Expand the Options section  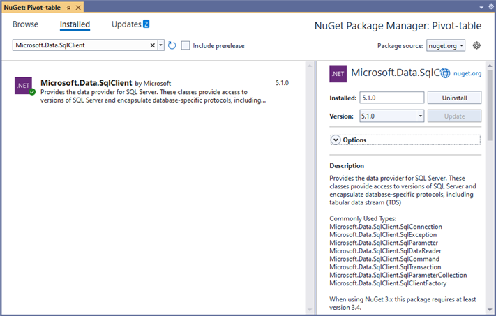336,140
